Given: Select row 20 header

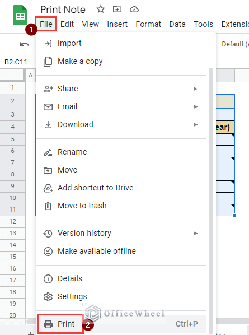Looking at the screenshot, I should click(x=12, y=315).
